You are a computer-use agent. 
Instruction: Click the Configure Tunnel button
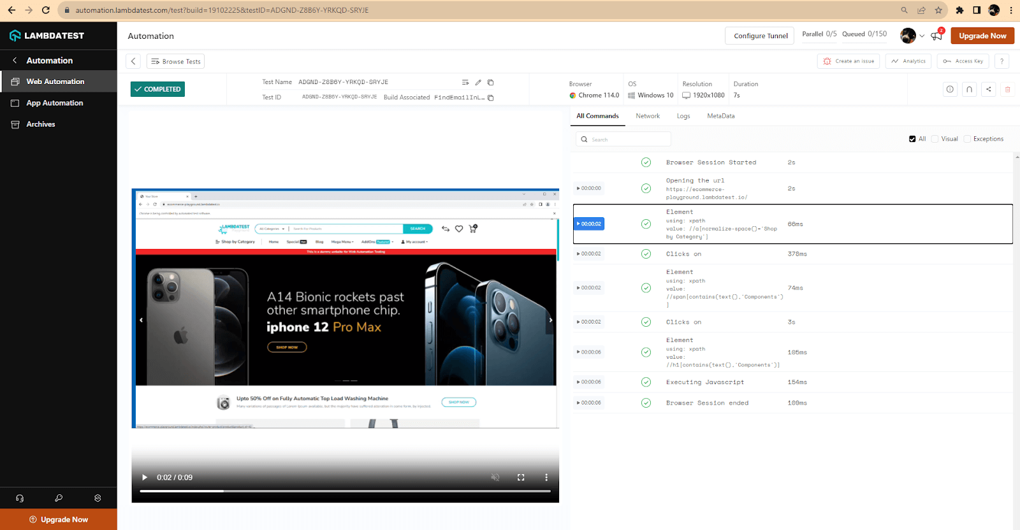tap(761, 36)
